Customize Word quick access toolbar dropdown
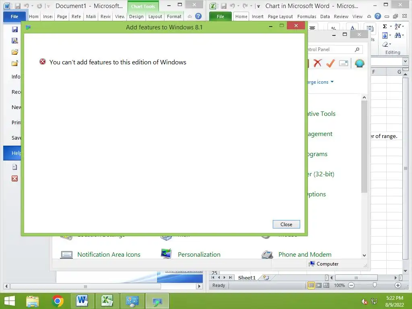 [x=48, y=6]
